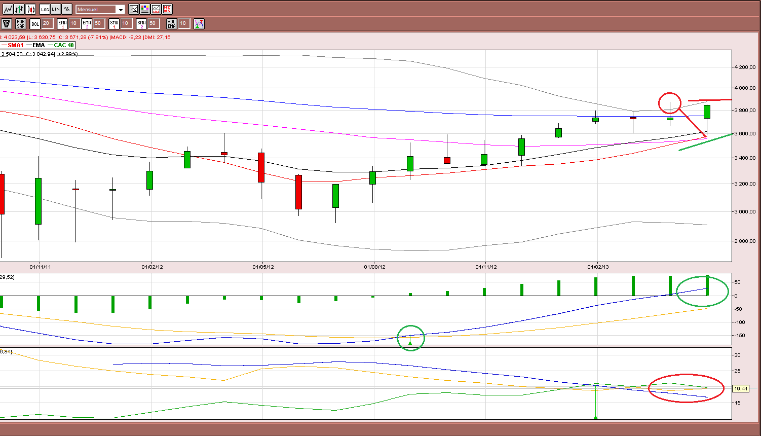The width and height of the screenshot is (761, 436).
Task: Click the chart-with-volume panel icon
Action: click(156, 9)
